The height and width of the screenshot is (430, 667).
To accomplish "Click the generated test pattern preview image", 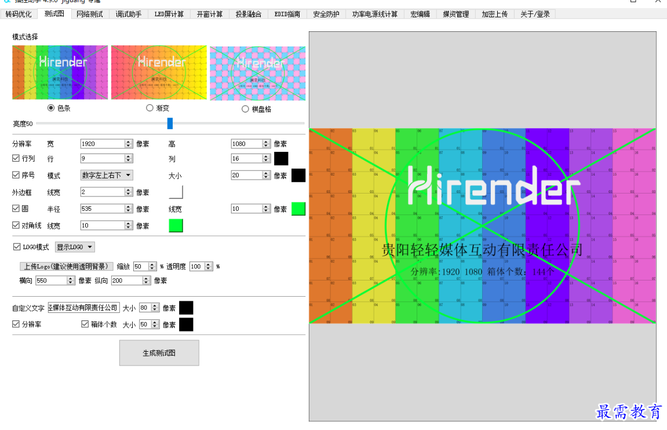I will (482, 226).
